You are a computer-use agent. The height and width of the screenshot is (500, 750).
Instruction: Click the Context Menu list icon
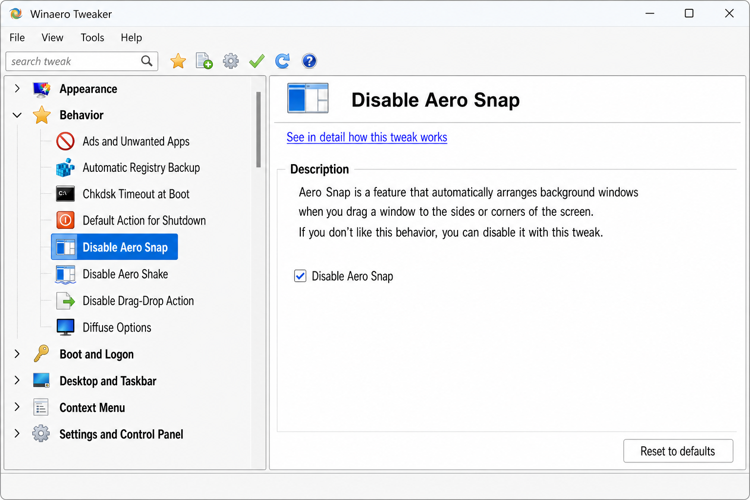point(41,407)
